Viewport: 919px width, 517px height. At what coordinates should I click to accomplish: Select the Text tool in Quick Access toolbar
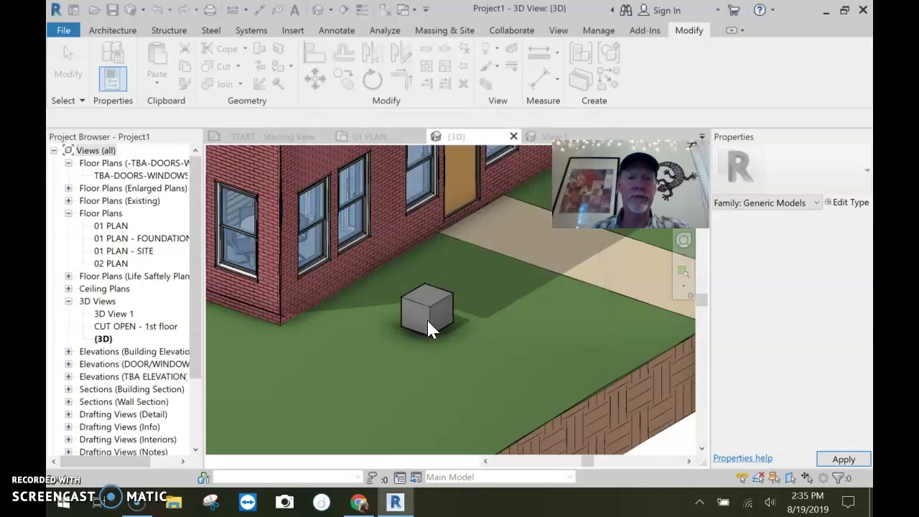coord(294,10)
